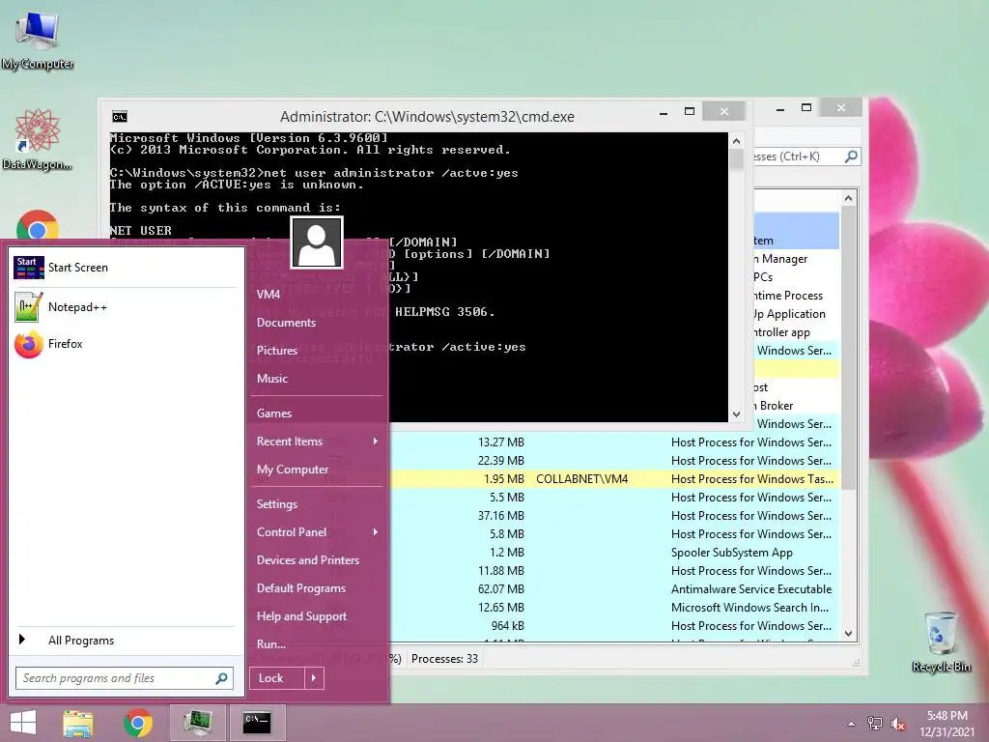Select the 22.39 MB process row
Image resolution: width=989 pixels, height=742 pixels.
(x=615, y=461)
